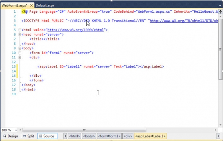Click the closing </div> tag on line 15

[x=35, y=76]
